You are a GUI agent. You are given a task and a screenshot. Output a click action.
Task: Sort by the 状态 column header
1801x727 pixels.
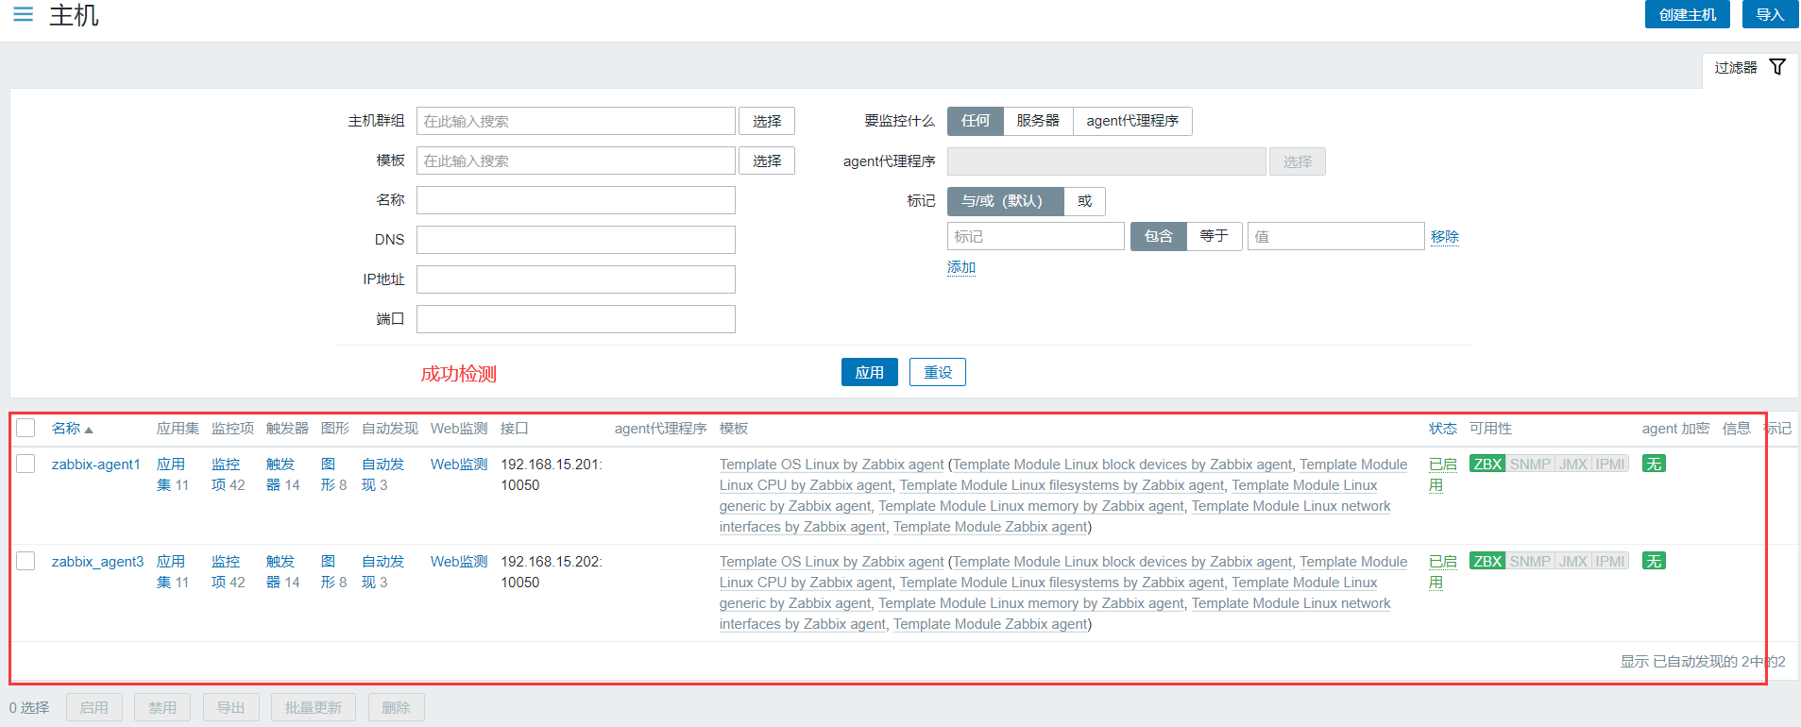coord(1442,429)
